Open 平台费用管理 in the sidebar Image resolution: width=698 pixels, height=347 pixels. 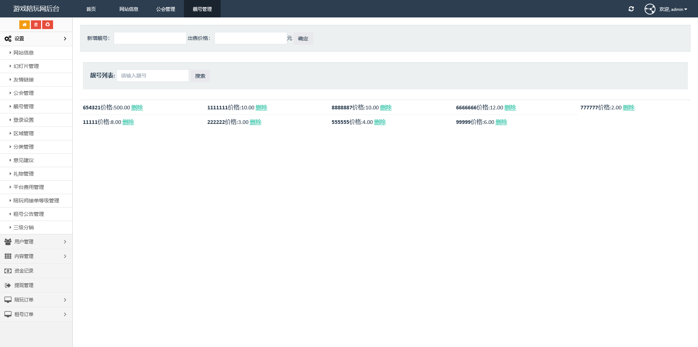(x=36, y=187)
